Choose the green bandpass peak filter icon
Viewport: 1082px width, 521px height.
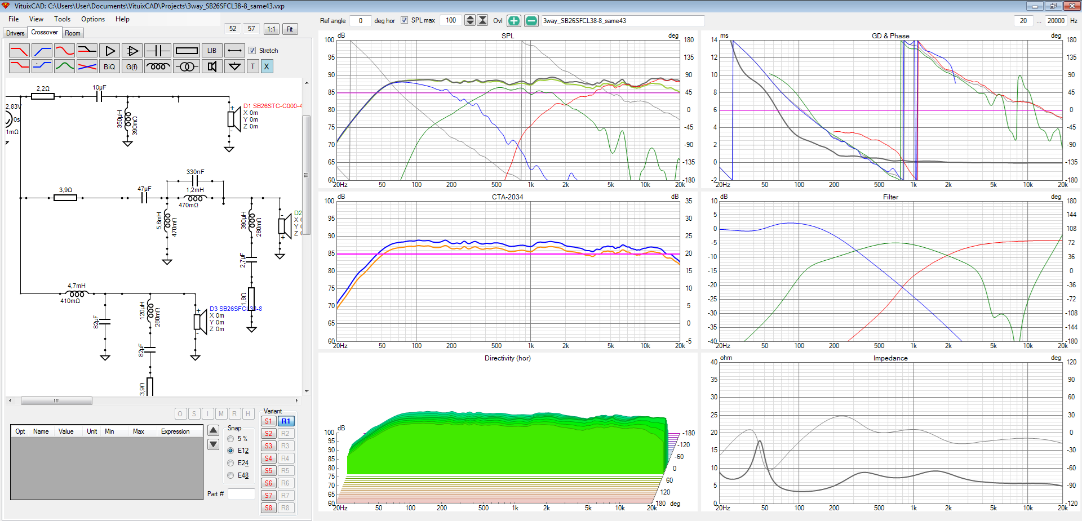64,66
